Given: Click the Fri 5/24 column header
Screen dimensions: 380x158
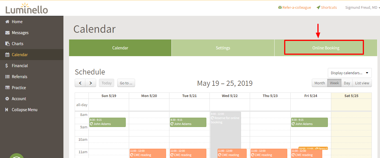Looking at the screenshot, I should pos(311,96).
